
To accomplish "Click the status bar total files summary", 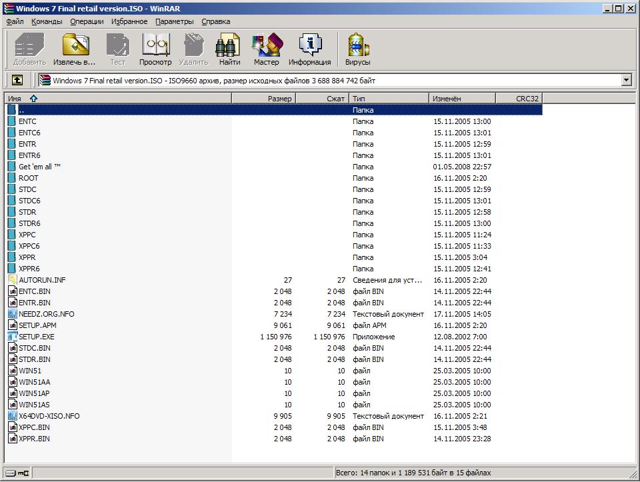I will coord(413,473).
